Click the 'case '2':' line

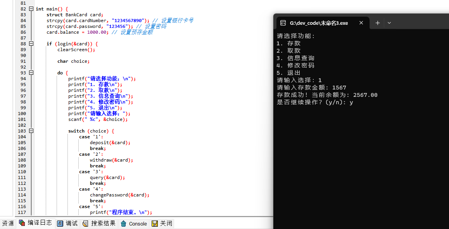coord(91,154)
